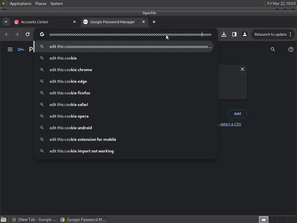The width and height of the screenshot is (297, 223).
Task: Choose suggestion edit this cookie import not working
Action: 124,151
